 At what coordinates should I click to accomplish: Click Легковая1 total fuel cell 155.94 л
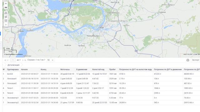pyautogui.click(x=187, y=79)
